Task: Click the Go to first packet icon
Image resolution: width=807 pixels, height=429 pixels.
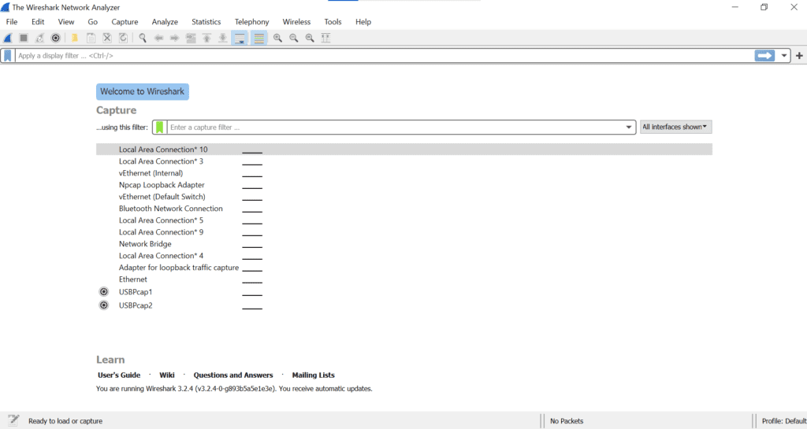Action: click(x=207, y=38)
